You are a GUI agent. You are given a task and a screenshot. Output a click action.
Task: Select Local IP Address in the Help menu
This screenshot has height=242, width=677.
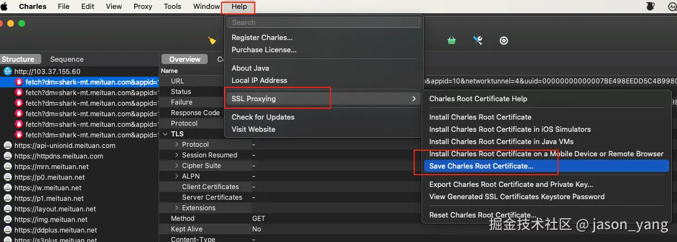tap(324, 81)
